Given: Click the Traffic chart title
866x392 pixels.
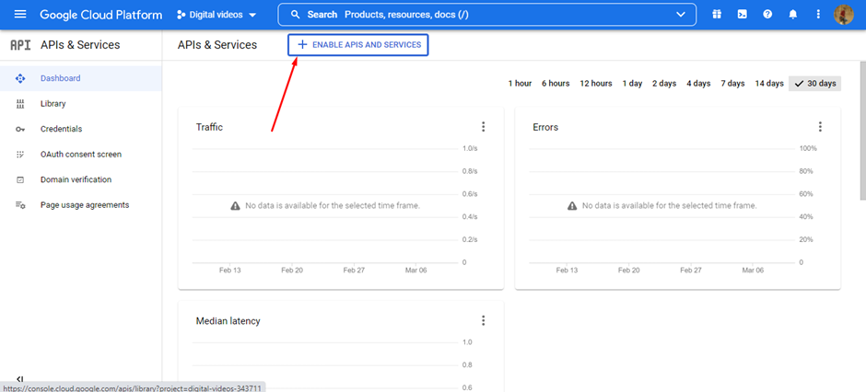Looking at the screenshot, I should (x=209, y=127).
